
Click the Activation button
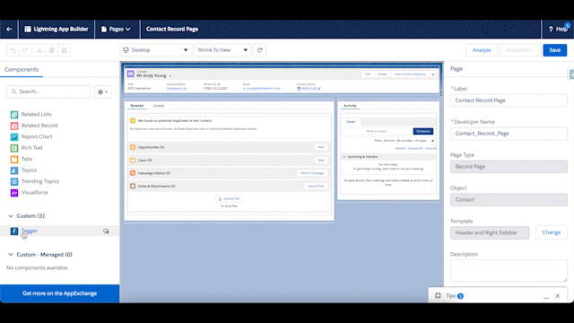coord(520,50)
